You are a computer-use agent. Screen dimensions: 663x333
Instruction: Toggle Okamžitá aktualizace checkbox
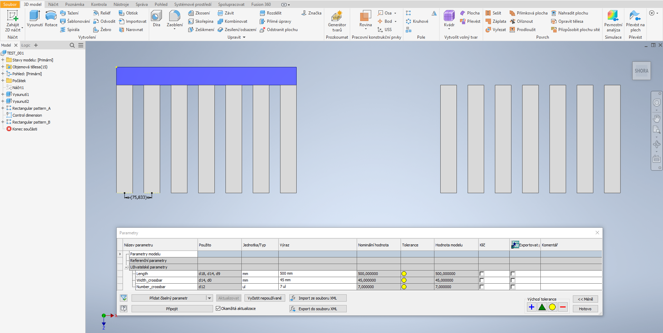(x=218, y=308)
